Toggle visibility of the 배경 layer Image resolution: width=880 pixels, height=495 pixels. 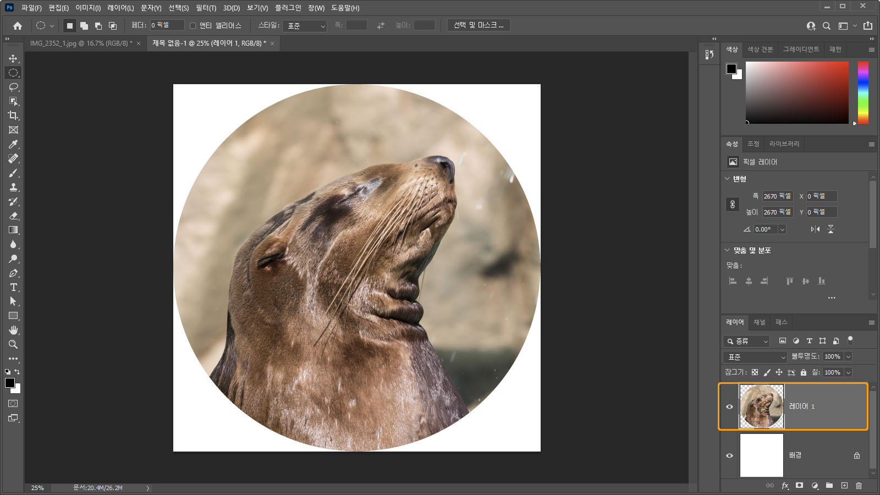point(729,455)
